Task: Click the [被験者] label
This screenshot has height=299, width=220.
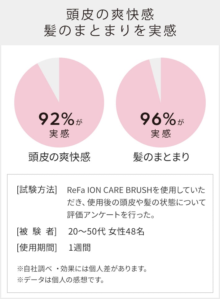Action: [37, 231]
